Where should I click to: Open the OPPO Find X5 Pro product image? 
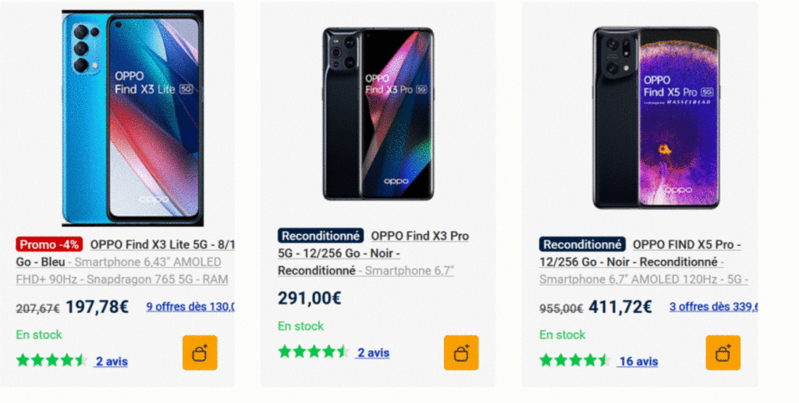(655, 119)
